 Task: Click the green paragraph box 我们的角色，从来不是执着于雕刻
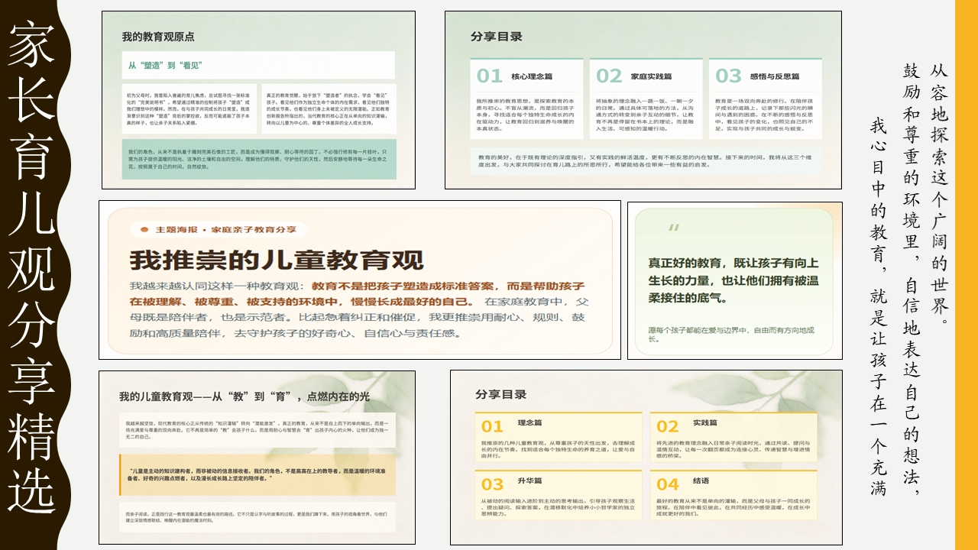tap(259, 159)
